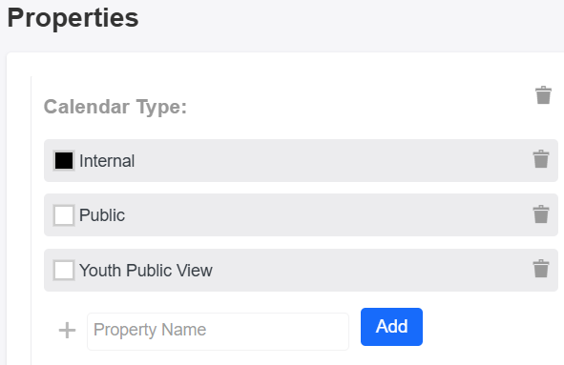Screen dimensions: 564x365
Task: Select the Youth Public View row background
Action: coord(301,270)
